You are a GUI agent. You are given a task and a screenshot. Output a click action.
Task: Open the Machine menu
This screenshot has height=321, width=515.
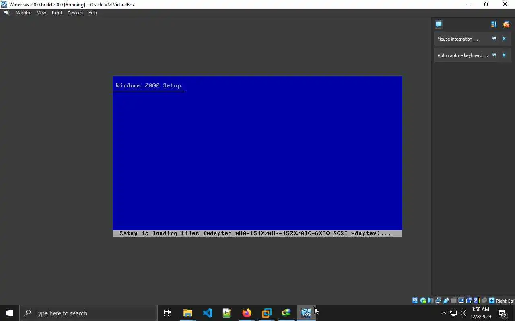click(x=23, y=13)
